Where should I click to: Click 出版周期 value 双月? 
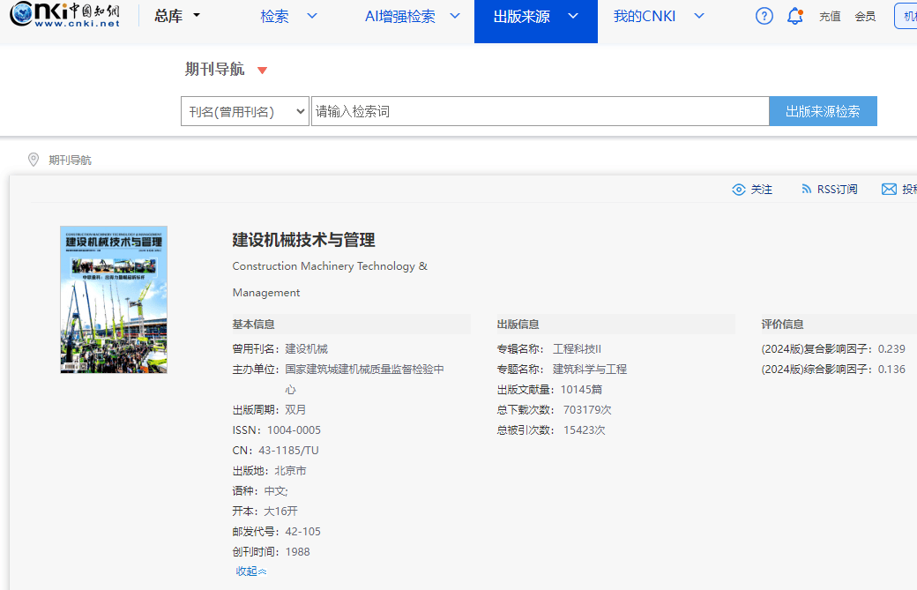click(295, 410)
